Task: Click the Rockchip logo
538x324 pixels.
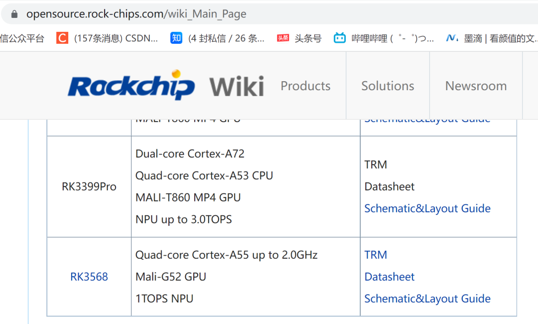Action: [131, 85]
